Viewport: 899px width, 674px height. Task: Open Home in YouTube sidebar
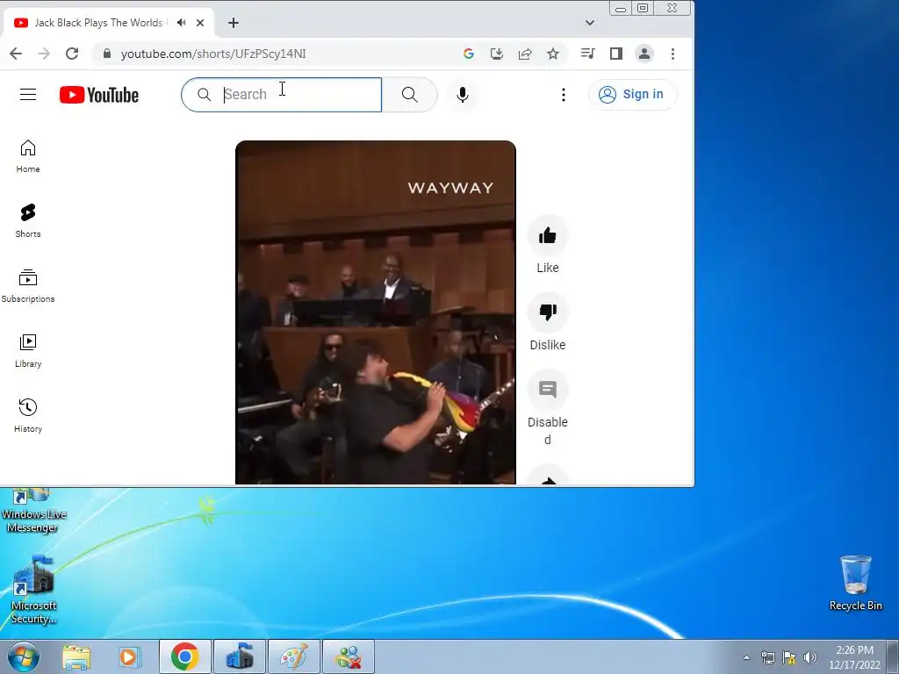(28, 156)
